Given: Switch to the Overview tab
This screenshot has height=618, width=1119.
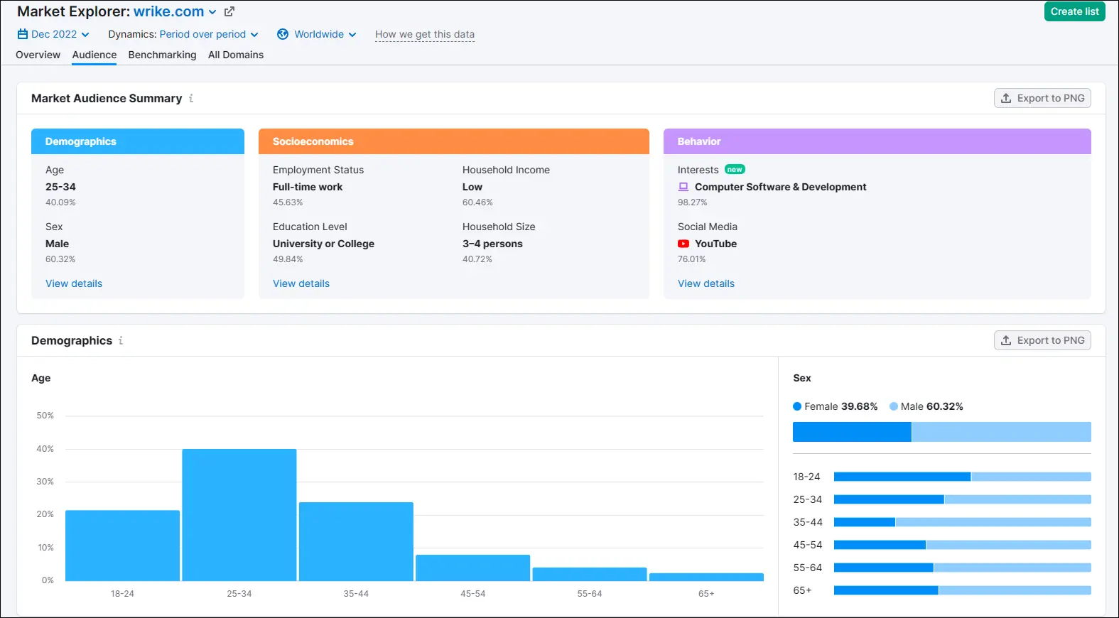Looking at the screenshot, I should [x=38, y=55].
